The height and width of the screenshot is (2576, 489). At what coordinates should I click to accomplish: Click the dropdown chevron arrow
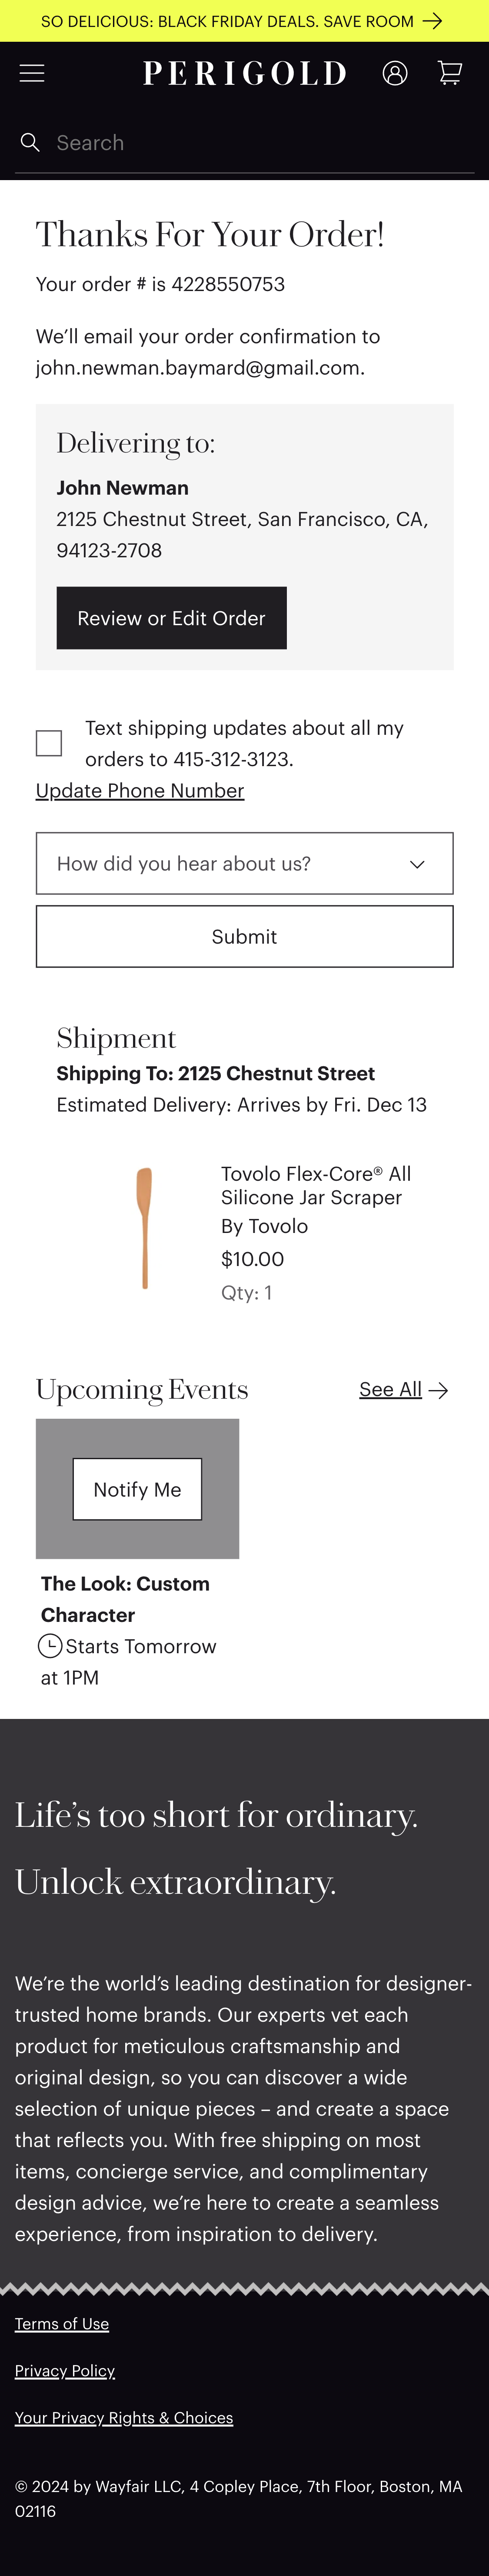tap(417, 864)
